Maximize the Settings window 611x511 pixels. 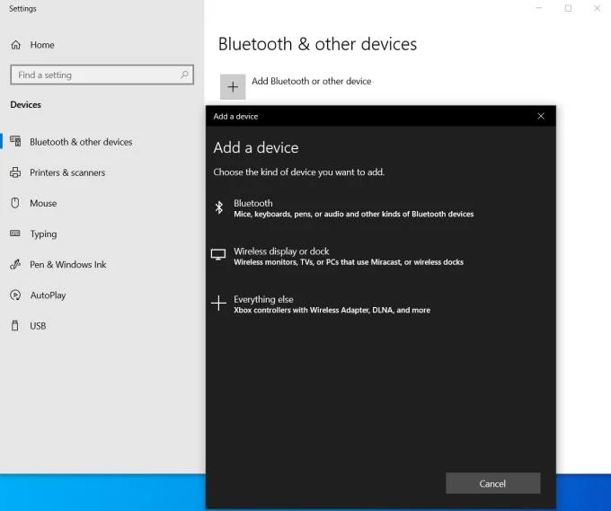pyautogui.click(x=568, y=8)
